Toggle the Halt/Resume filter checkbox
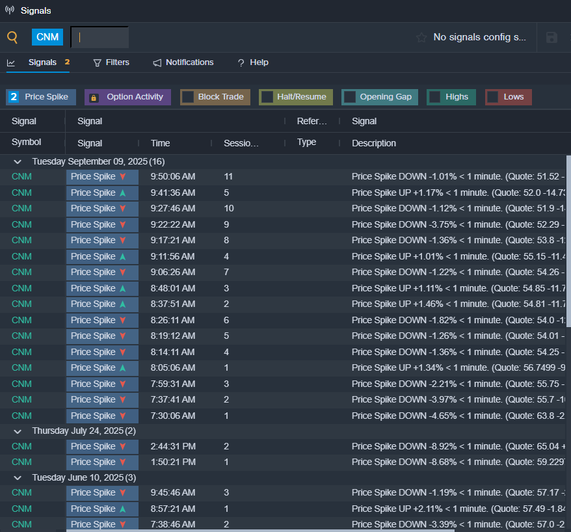 tap(267, 97)
